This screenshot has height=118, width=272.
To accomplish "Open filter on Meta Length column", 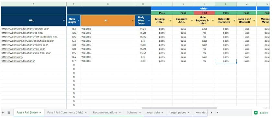I will pos(78,20).
